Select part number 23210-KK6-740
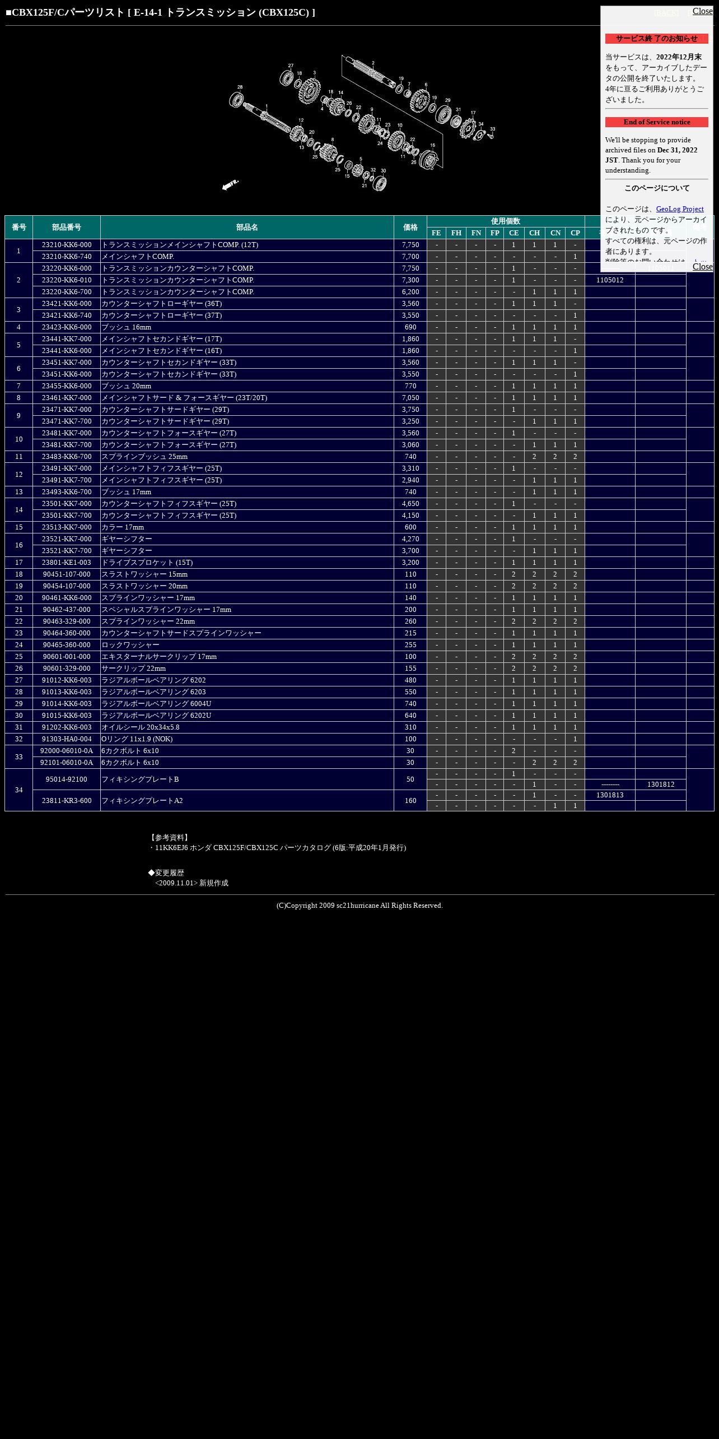Screen dimensions: 719x1439 [67, 257]
